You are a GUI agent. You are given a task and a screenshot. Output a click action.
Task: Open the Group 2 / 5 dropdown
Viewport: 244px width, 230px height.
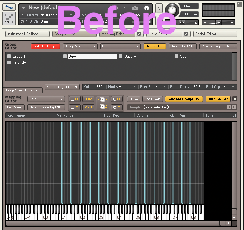point(80,46)
